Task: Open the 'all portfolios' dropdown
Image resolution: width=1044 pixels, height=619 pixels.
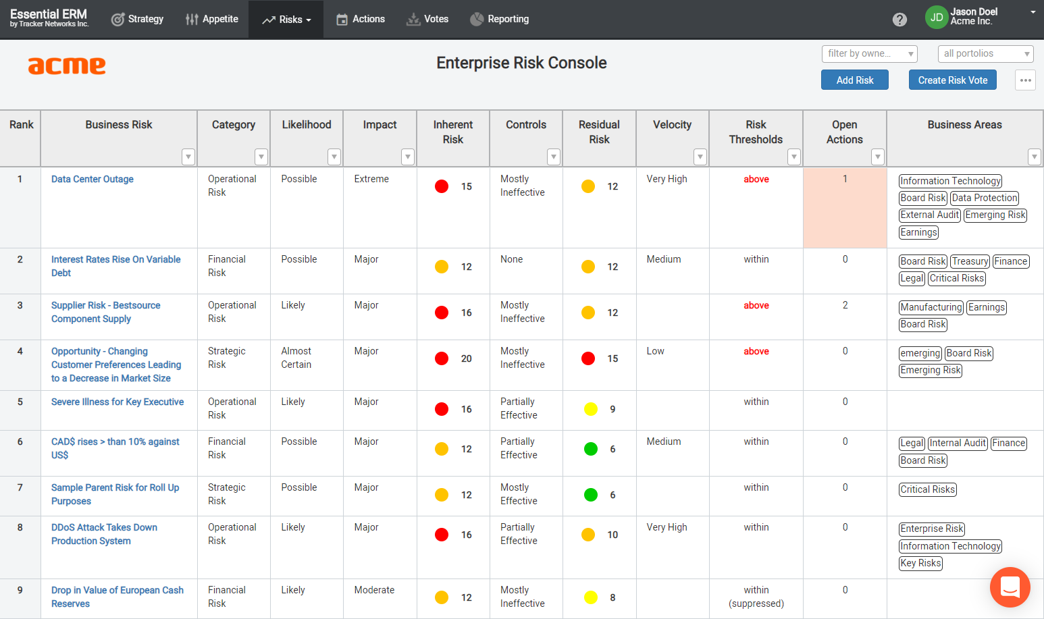Action: coord(985,53)
